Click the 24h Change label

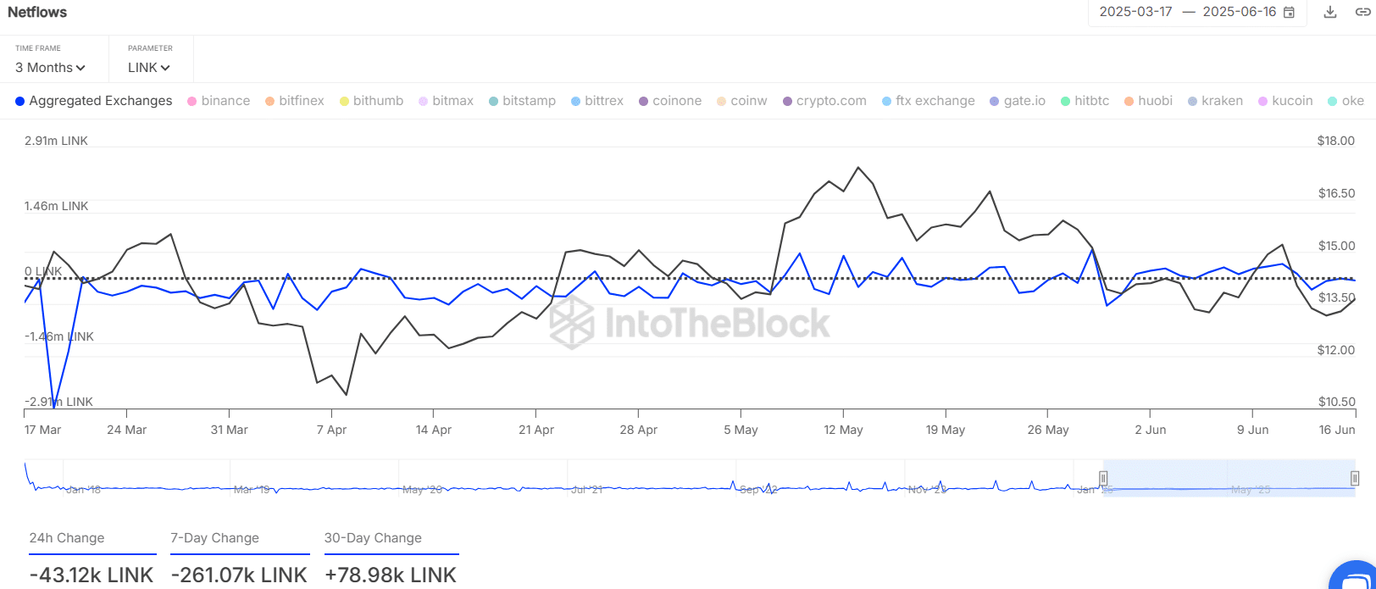coord(67,538)
